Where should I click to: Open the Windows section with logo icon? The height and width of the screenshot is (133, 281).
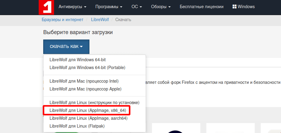point(243,7)
